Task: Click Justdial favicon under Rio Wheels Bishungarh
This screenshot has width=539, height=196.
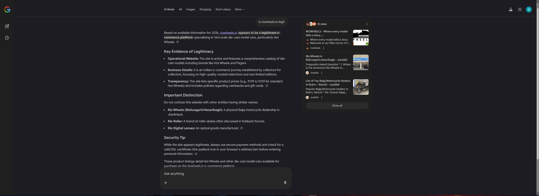Action: point(307,73)
